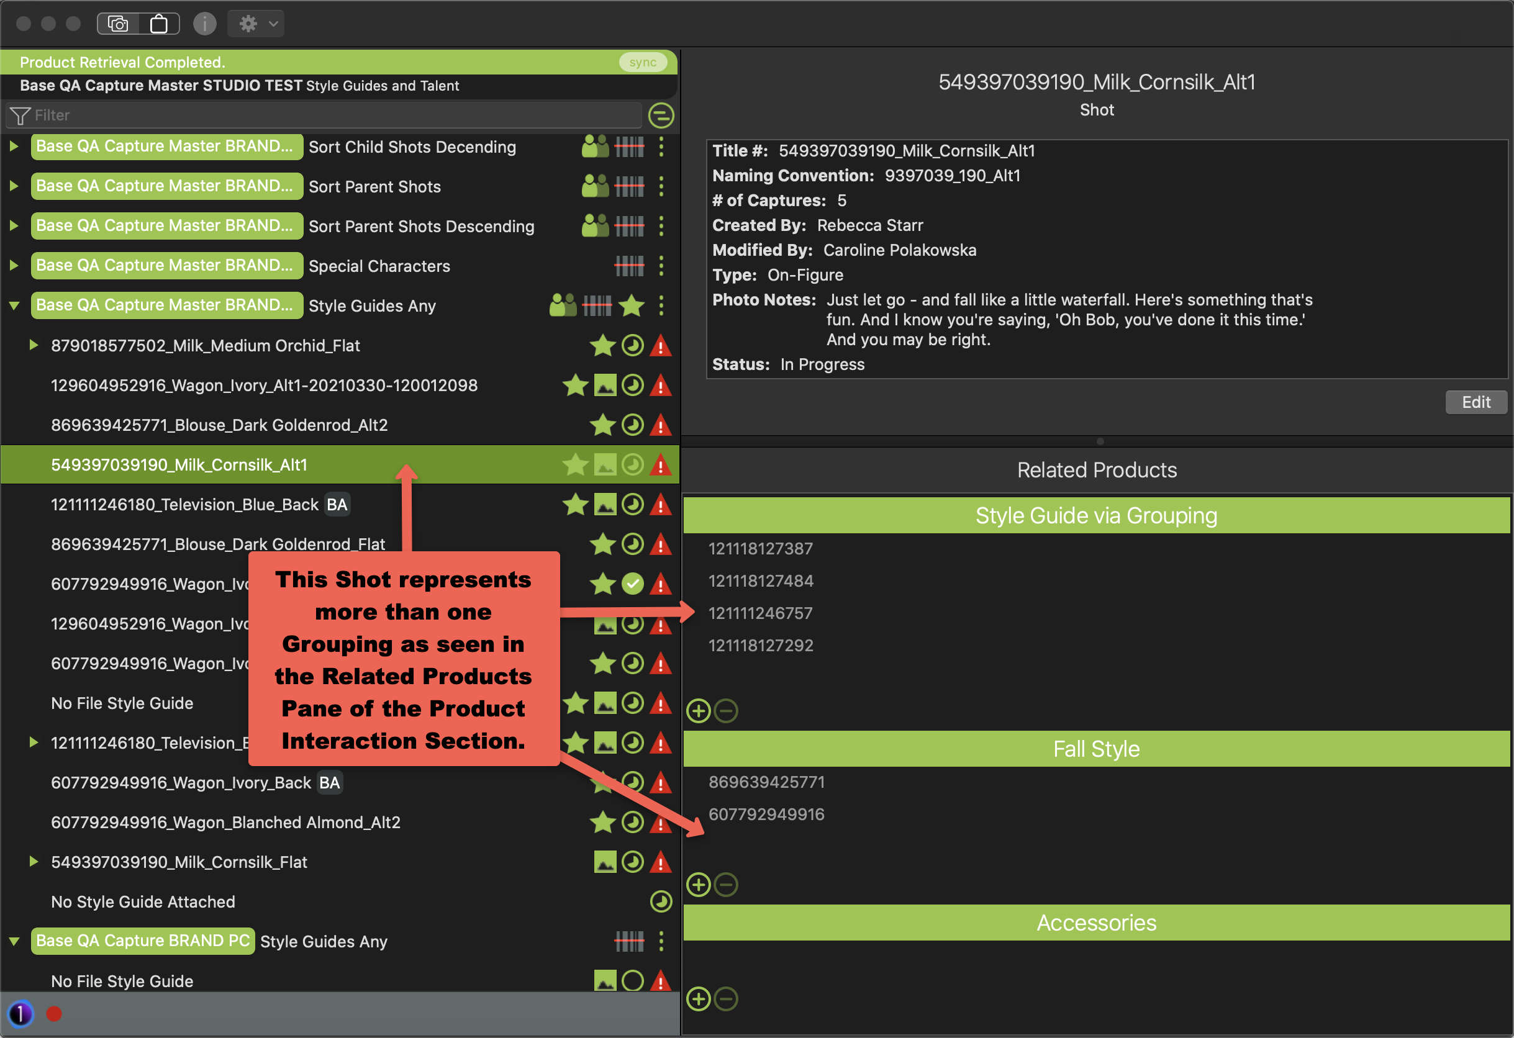The height and width of the screenshot is (1038, 1514).
Task: Click talent people icon on Sort Parent Shots row
Action: (594, 186)
